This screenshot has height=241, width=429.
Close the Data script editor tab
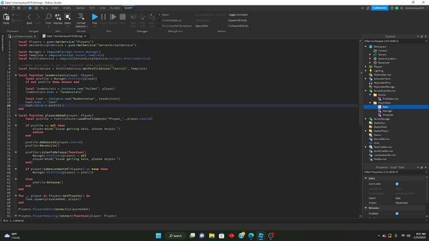coord(85,36)
